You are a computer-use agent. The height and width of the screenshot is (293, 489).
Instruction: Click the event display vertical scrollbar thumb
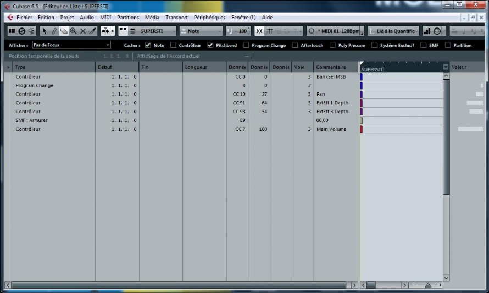pyautogui.click(x=446, y=137)
